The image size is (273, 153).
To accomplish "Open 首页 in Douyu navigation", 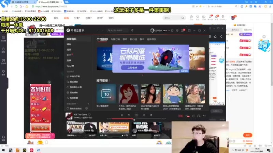I will [56, 18].
